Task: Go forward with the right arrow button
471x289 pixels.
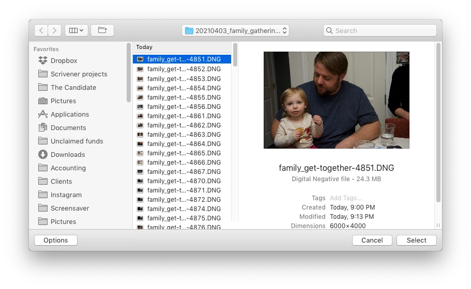Action: pos(54,30)
